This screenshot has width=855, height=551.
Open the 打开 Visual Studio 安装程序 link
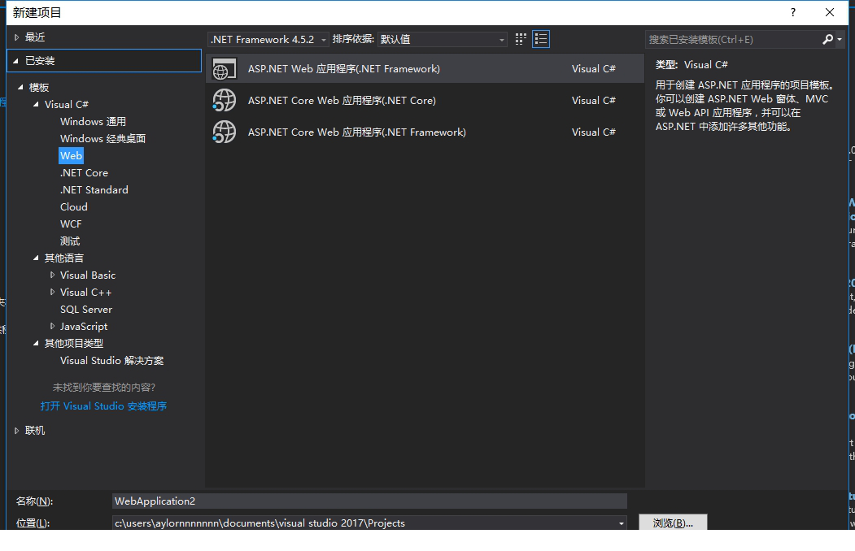[x=103, y=406]
